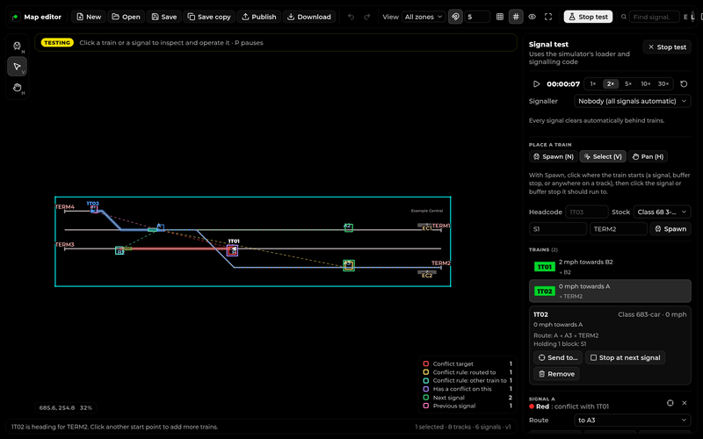Viewport: 703px width, 439px height.
Task: Click the Conflict target red legend swatch
Action: (x=426, y=363)
